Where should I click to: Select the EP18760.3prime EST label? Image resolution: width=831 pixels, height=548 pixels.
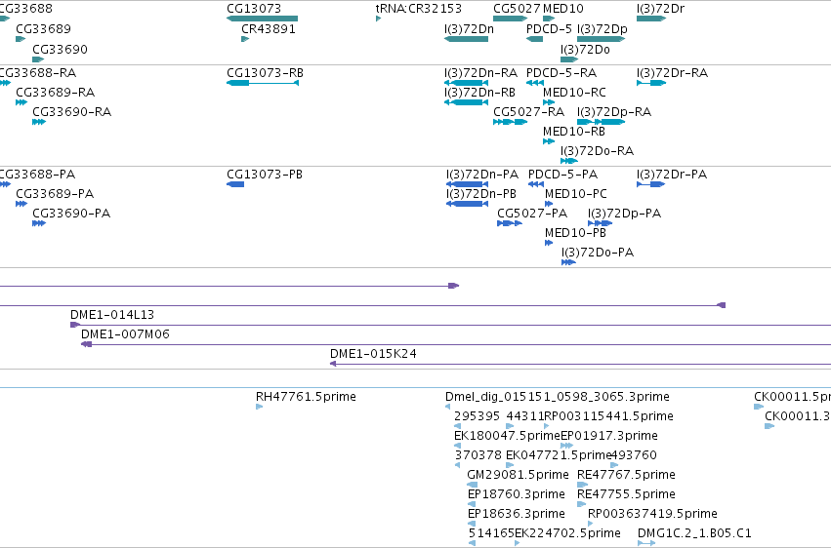(517, 494)
